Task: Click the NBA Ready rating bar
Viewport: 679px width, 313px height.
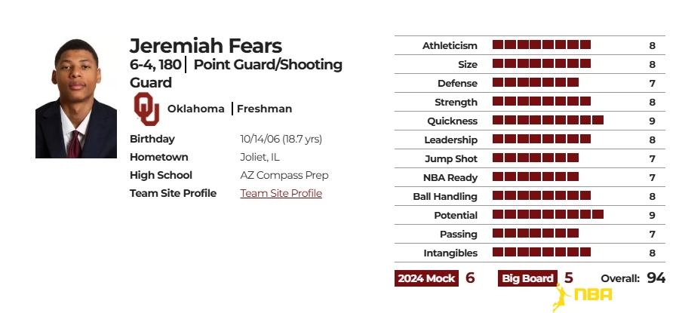Action: coord(536,176)
